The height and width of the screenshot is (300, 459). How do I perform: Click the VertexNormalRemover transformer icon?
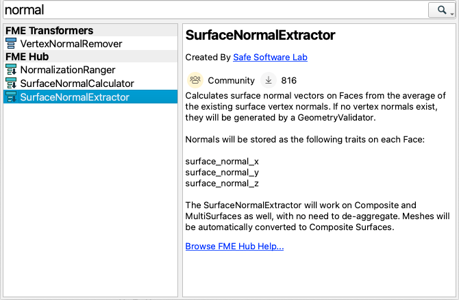pos(11,43)
